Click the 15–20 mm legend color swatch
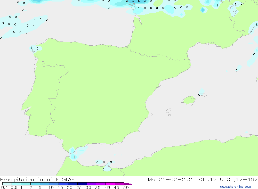Screen dimensions: 258x189 (x=63, y=184)
